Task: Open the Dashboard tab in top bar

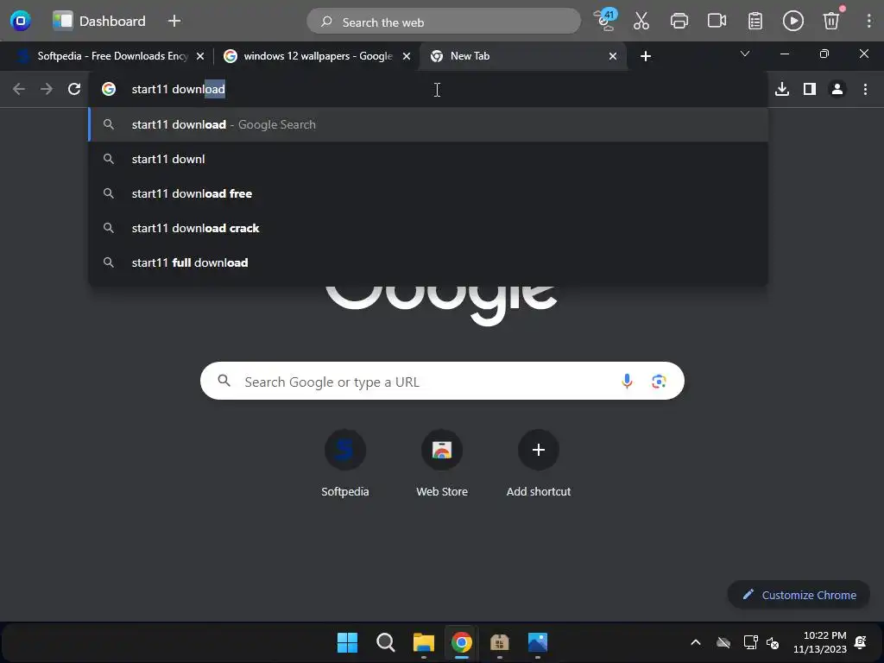Action: (x=99, y=21)
